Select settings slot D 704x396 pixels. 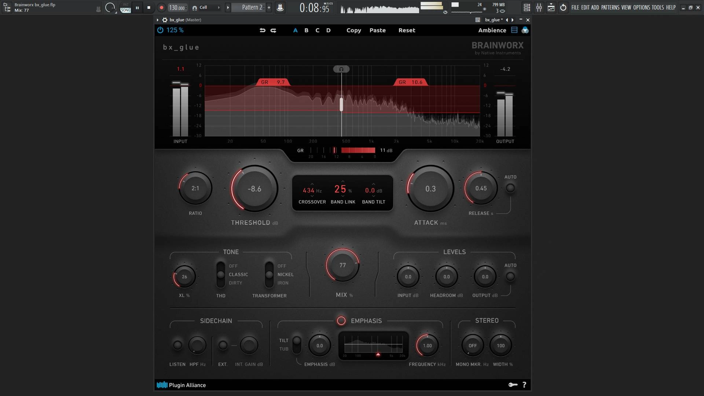[329, 30]
